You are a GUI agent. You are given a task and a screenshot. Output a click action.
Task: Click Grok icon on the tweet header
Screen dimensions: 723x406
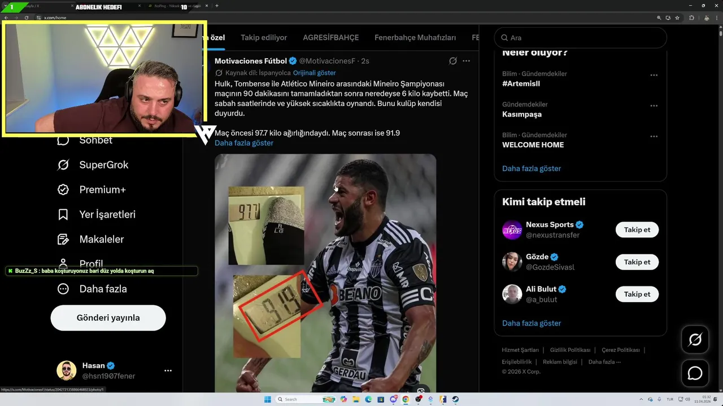453,61
